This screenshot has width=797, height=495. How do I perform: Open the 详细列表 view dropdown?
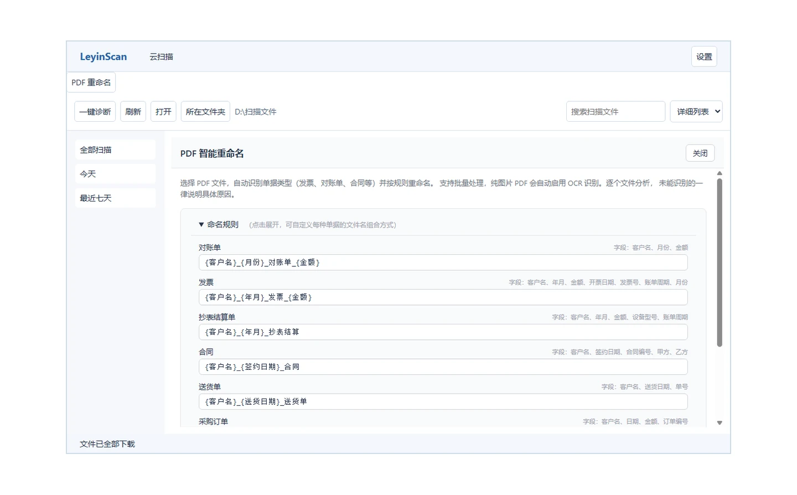pos(696,111)
